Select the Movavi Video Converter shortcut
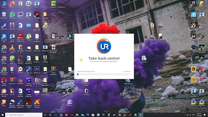The height and width of the screenshot is (117, 208). coord(20,103)
